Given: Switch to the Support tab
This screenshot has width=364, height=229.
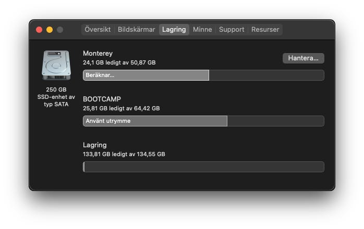Looking at the screenshot, I should pyautogui.click(x=231, y=30).
